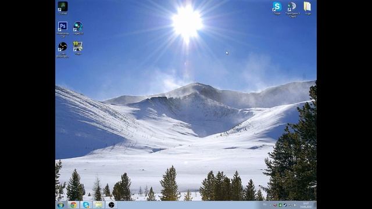Switch the tray input language indicator
The image size is (372, 209).
(x=265, y=204)
